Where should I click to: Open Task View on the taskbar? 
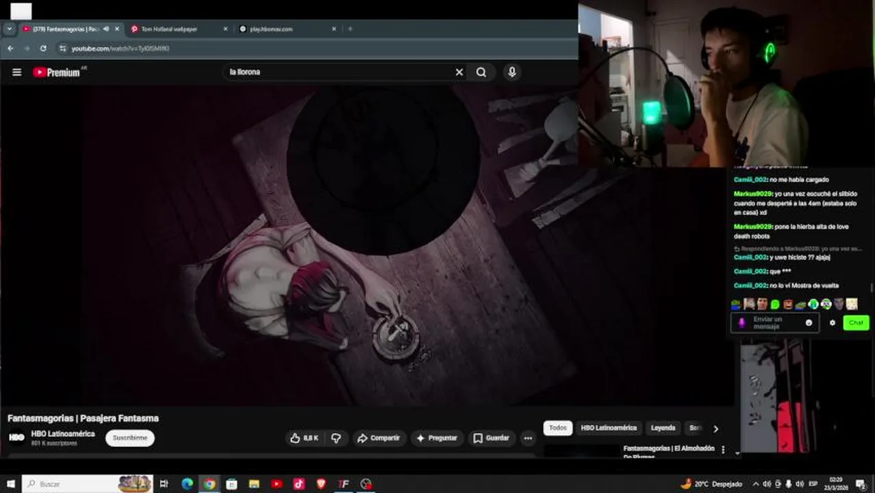[164, 484]
